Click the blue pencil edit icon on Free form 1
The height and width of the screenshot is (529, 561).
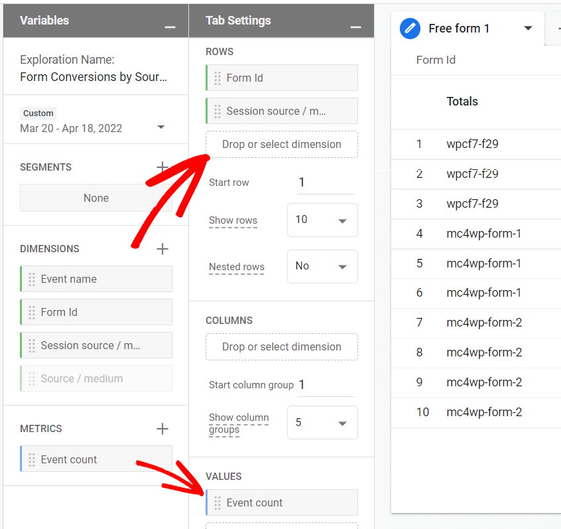coord(409,29)
